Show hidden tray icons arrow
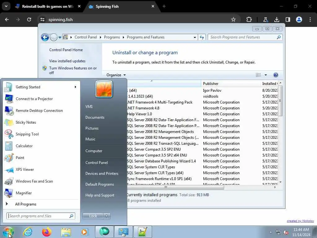The height and width of the screenshot is (238, 317). [x=271, y=232]
